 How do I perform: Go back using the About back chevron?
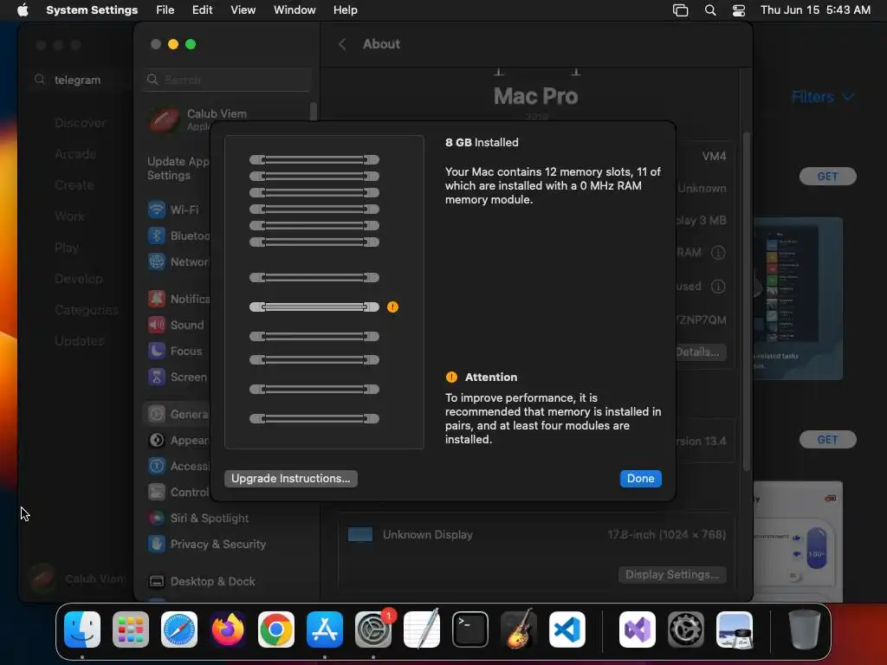342,44
